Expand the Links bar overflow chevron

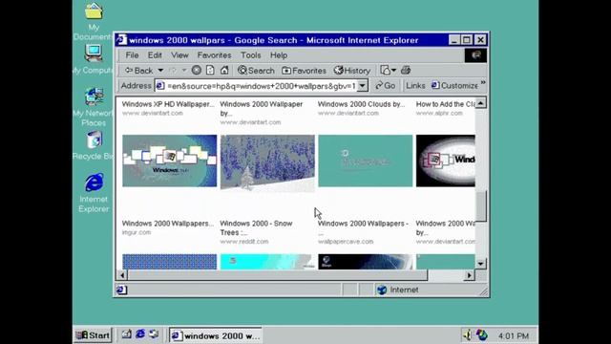[x=483, y=83]
